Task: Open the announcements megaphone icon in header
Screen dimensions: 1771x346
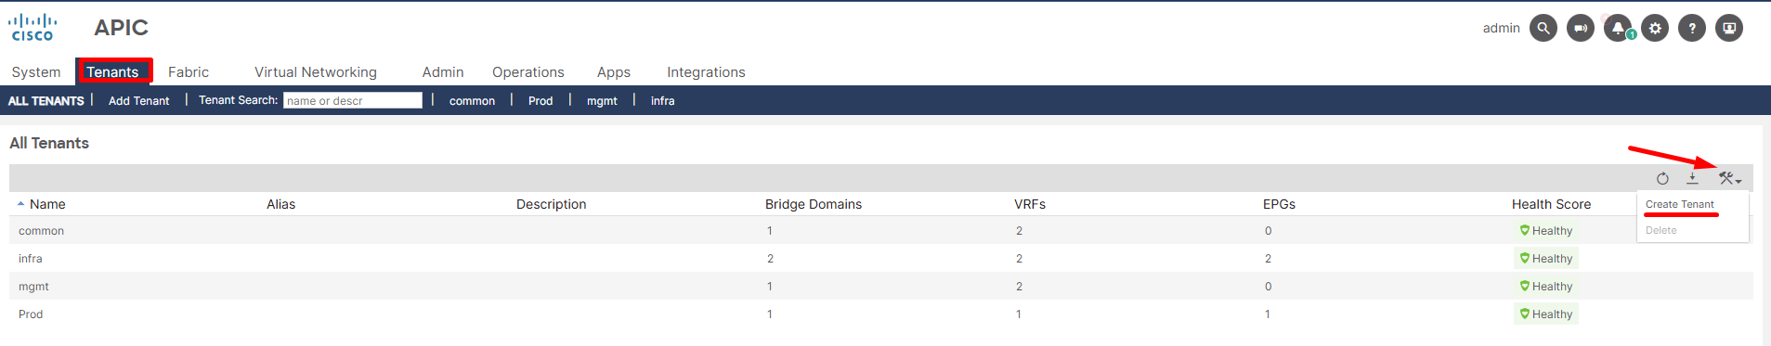Action: (x=1580, y=28)
